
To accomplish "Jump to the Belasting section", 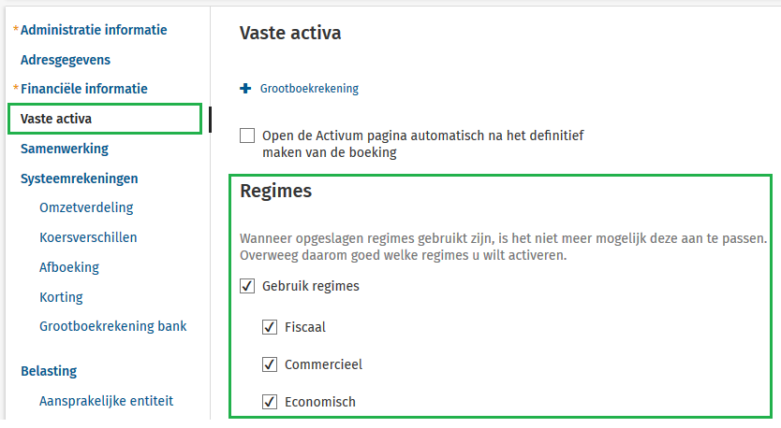I will (x=49, y=371).
